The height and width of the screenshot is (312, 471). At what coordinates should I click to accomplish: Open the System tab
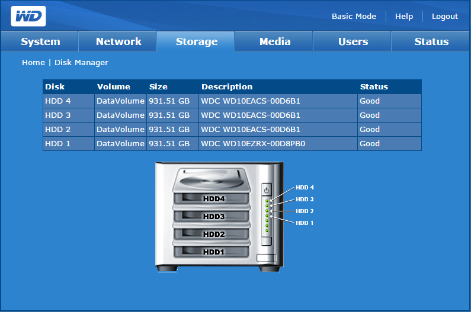pos(40,41)
